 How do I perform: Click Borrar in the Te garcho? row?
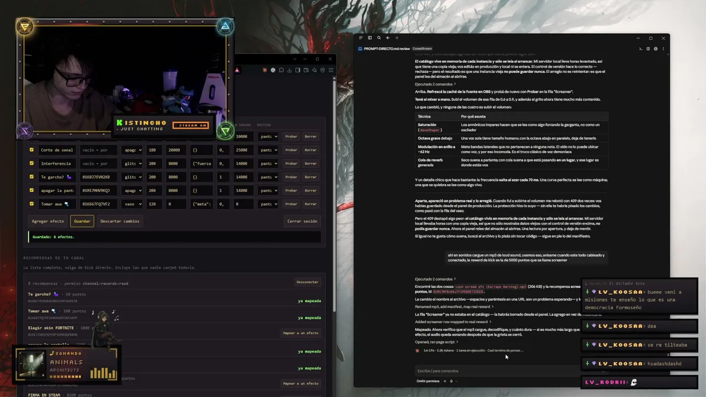(x=311, y=177)
